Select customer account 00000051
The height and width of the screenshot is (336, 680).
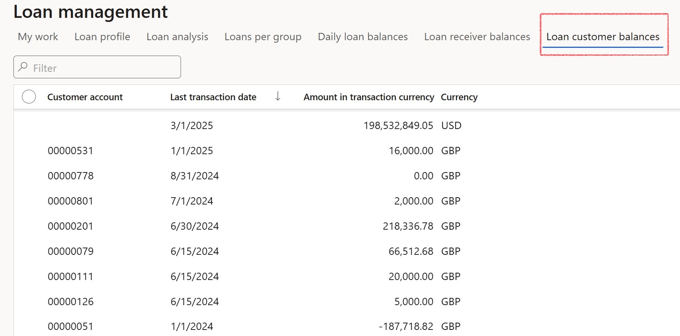click(x=70, y=326)
